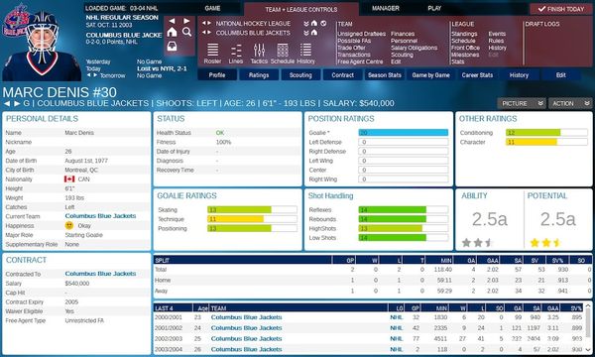Open the Salary Obligations link
Viewport: 595px width, 357px height.
pos(414,48)
